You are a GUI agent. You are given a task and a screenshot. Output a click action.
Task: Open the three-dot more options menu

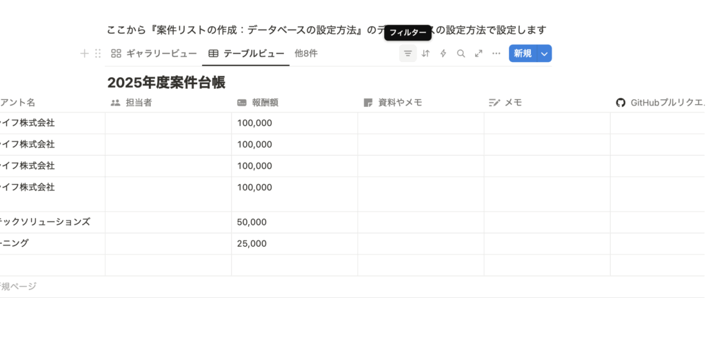pos(496,53)
